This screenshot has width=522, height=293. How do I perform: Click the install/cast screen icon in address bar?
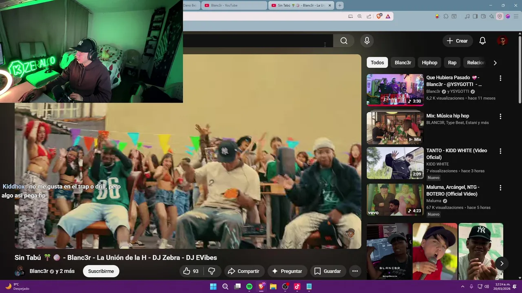(350, 16)
